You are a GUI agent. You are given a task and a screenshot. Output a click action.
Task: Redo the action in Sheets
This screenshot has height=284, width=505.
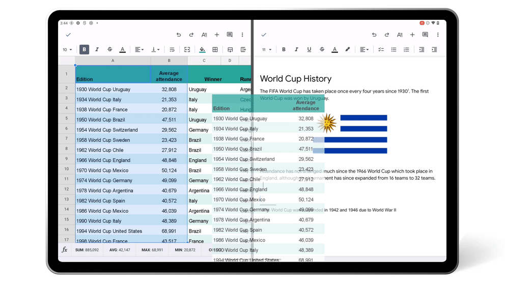pos(191,35)
